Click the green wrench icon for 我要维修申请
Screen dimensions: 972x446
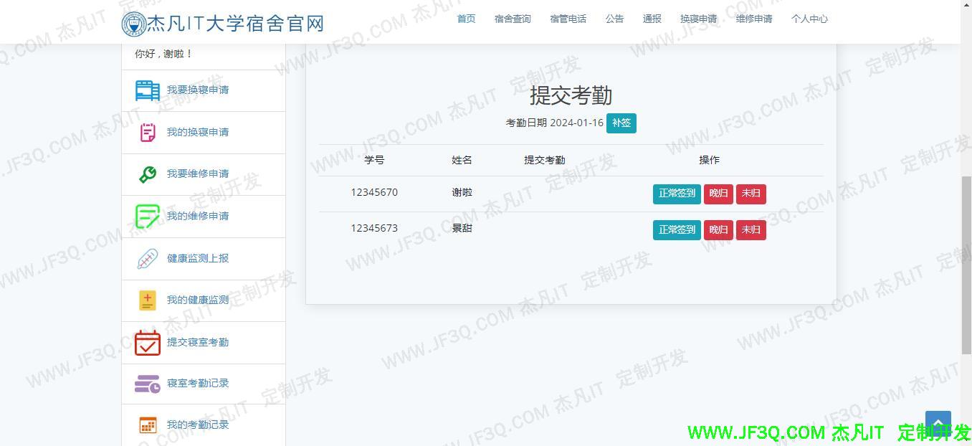(148, 174)
